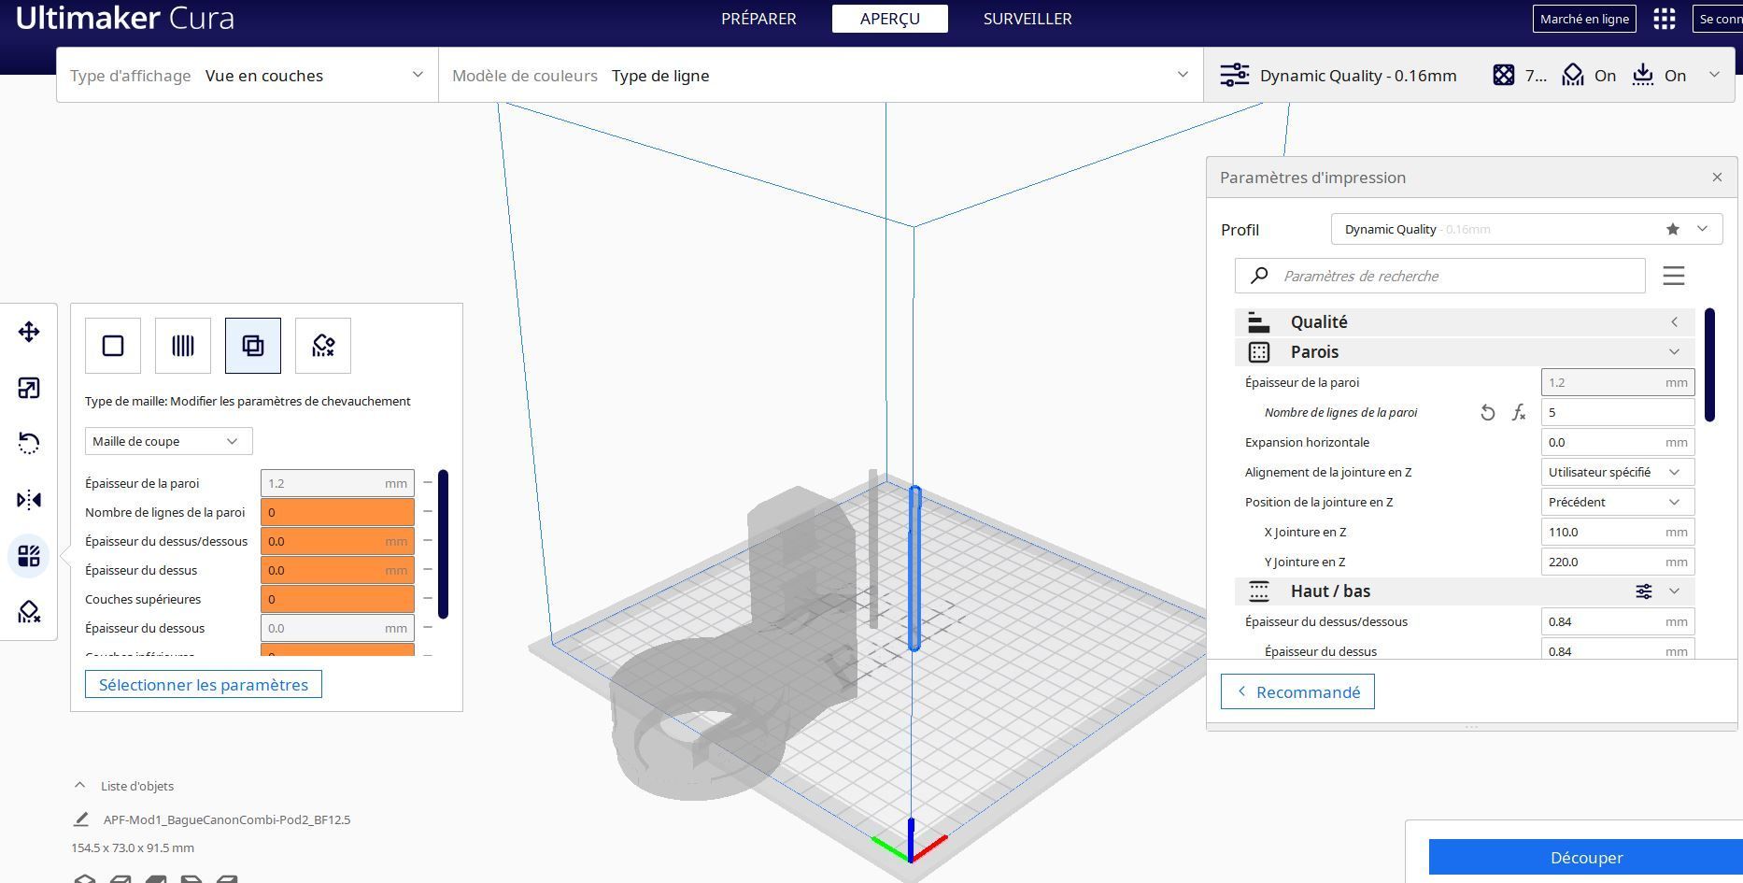
Task: Click the Découper button
Action: click(1585, 858)
